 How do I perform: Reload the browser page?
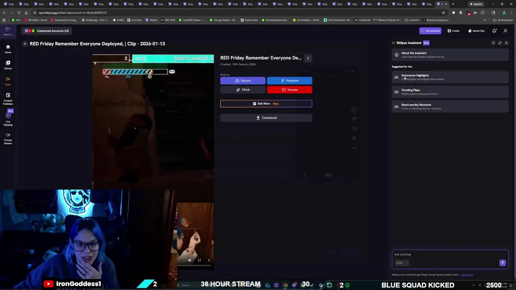click(x=19, y=12)
